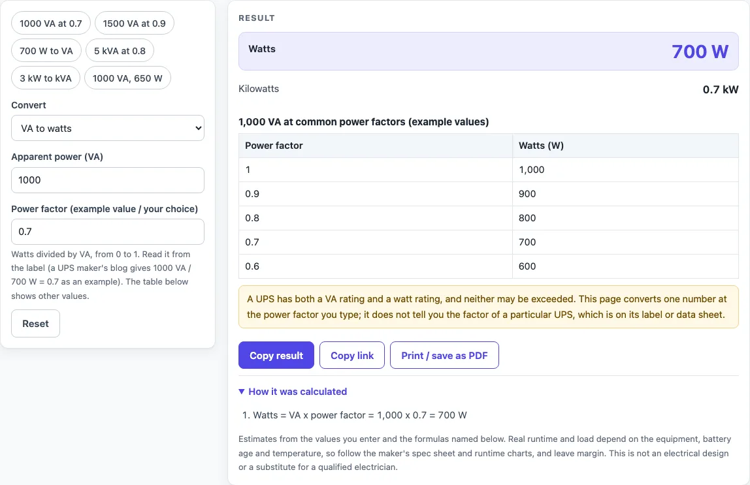Load the 1000 VA, 650 W preset
This screenshot has height=485, width=750.
pos(127,78)
